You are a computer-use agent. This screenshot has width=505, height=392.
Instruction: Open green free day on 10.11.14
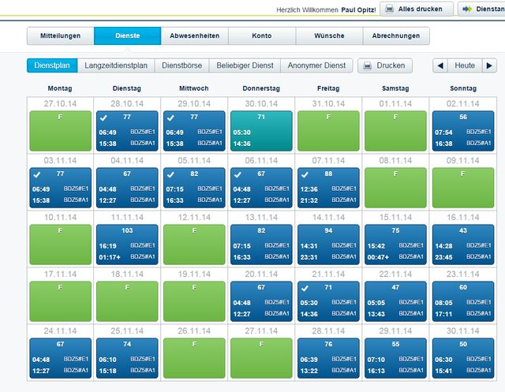tap(60, 245)
